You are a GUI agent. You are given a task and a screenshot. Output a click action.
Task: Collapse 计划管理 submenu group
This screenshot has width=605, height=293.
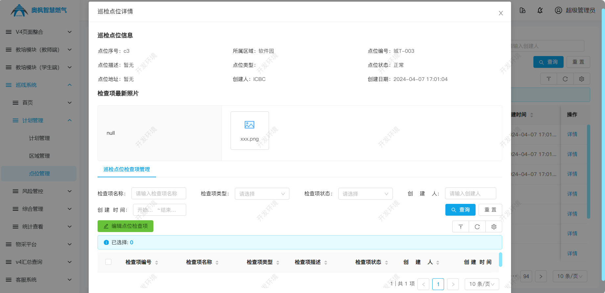(39, 120)
